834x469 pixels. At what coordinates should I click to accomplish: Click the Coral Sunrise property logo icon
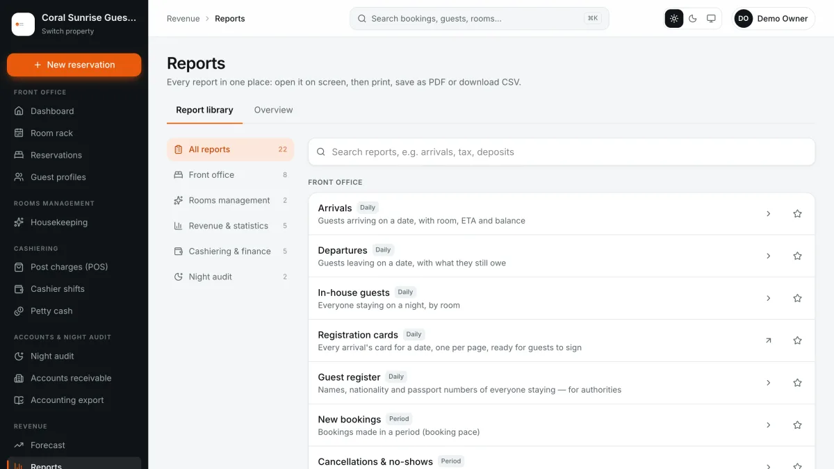(x=23, y=24)
